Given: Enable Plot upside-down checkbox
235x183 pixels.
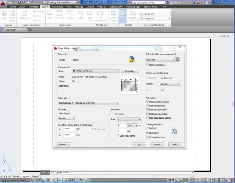Looking at the screenshot, I should coord(148,137).
